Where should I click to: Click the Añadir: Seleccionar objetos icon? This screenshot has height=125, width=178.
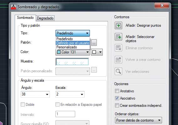118,37
